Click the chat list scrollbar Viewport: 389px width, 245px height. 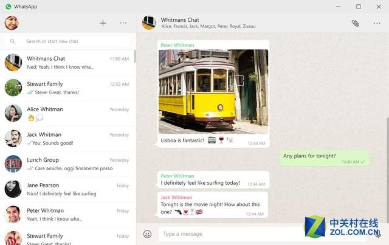pyautogui.click(x=135, y=57)
